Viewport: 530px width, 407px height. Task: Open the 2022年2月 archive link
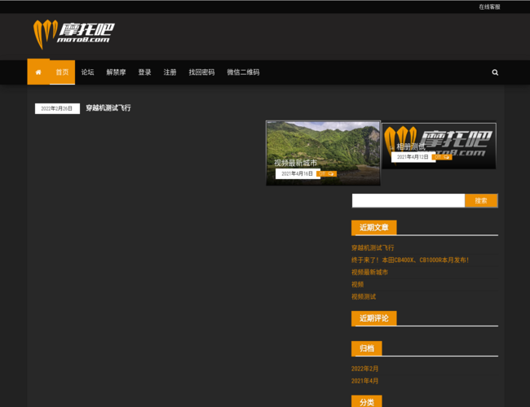[x=365, y=369]
